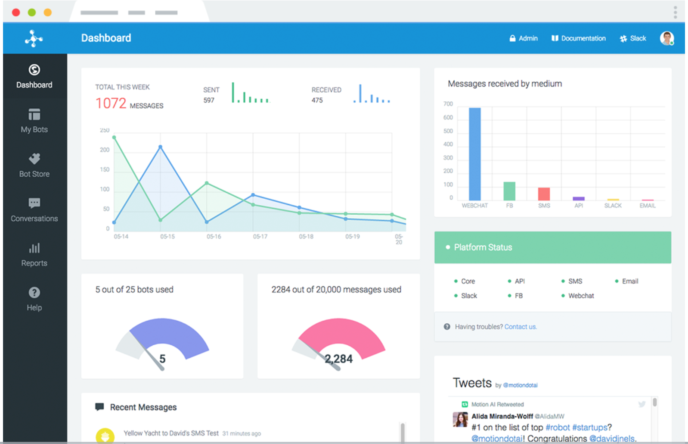The height and width of the screenshot is (444, 688).
Task: Go to Conversations chat icon
Action: tap(34, 203)
